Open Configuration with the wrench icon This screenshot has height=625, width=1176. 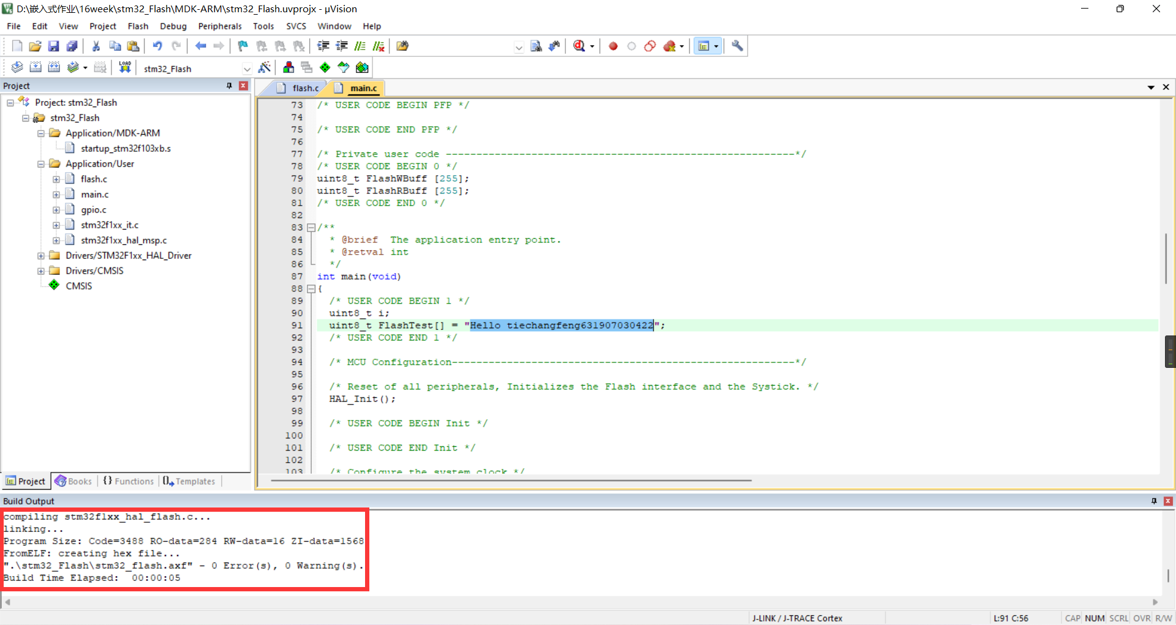pos(737,46)
